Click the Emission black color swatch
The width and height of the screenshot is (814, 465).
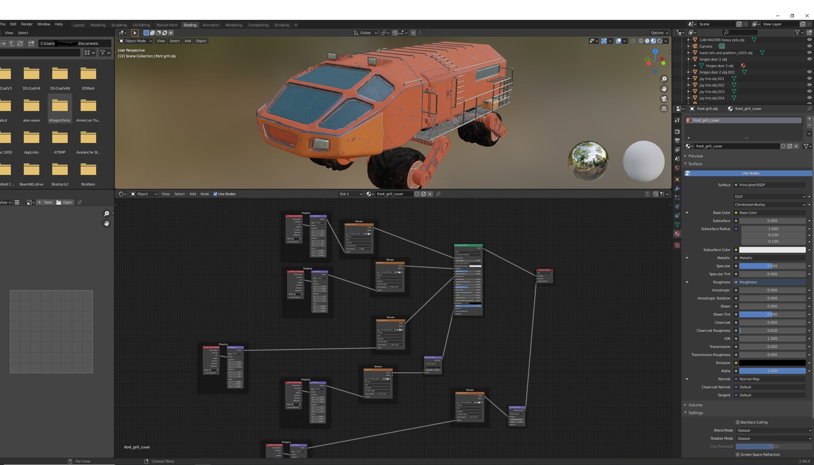(x=772, y=363)
